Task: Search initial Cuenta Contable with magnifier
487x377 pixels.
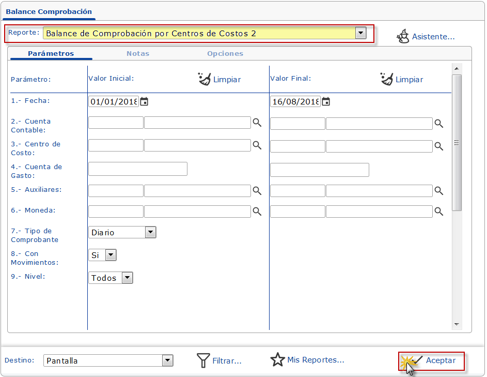Action: pos(257,123)
